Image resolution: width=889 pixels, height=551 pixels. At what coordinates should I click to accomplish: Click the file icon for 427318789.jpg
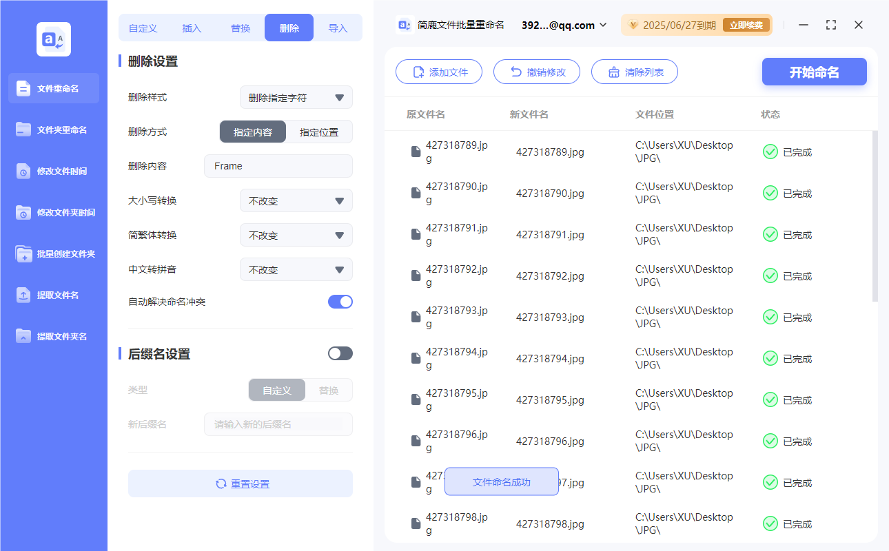pos(416,152)
